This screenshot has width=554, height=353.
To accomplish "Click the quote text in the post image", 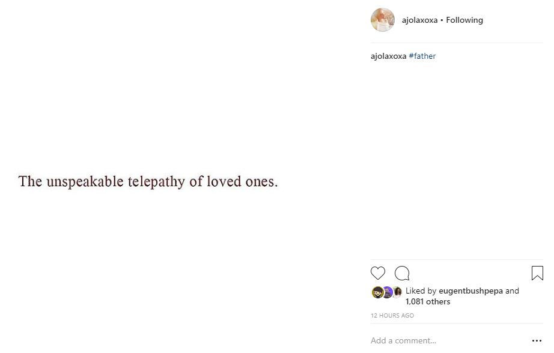I will coord(148,181).
